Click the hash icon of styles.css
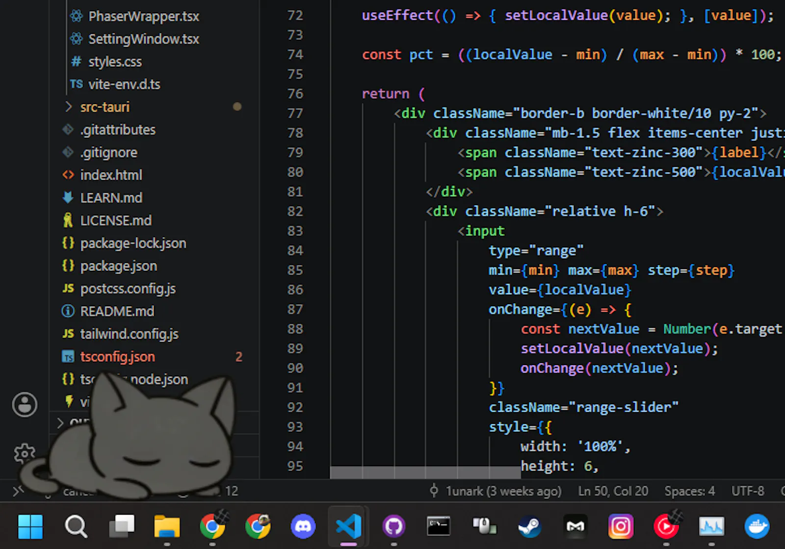This screenshot has width=785, height=549. click(x=77, y=61)
